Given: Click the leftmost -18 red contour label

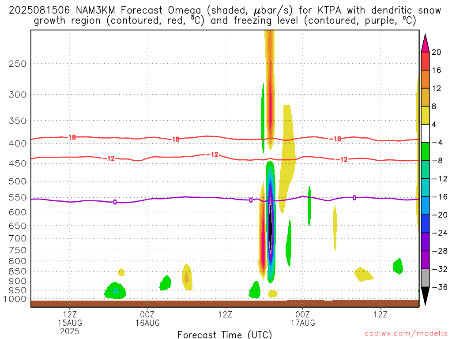Looking at the screenshot, I should (70, 138).
